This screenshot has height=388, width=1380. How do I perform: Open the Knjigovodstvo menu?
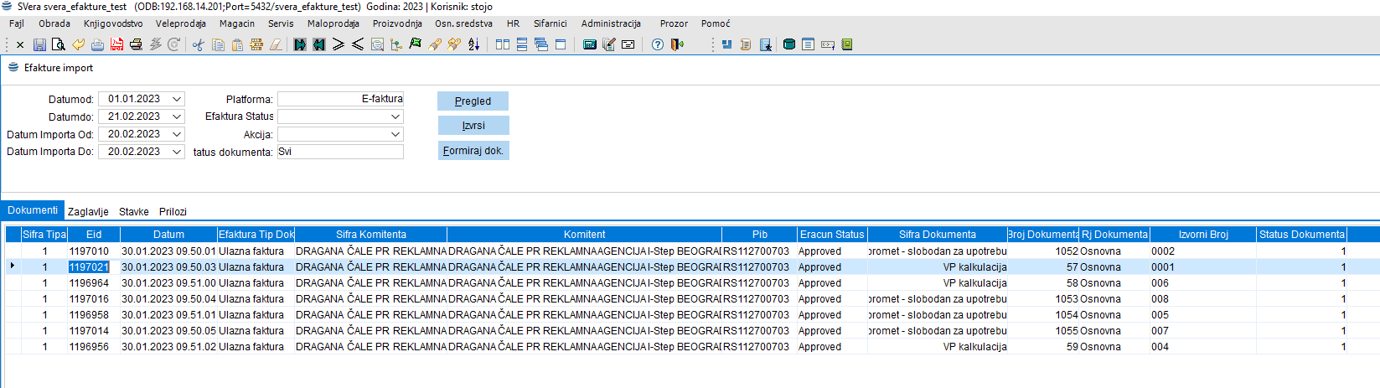(x=113, y=23)
